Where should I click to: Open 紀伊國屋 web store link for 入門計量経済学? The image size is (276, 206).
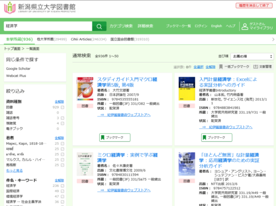pos(226,127)
